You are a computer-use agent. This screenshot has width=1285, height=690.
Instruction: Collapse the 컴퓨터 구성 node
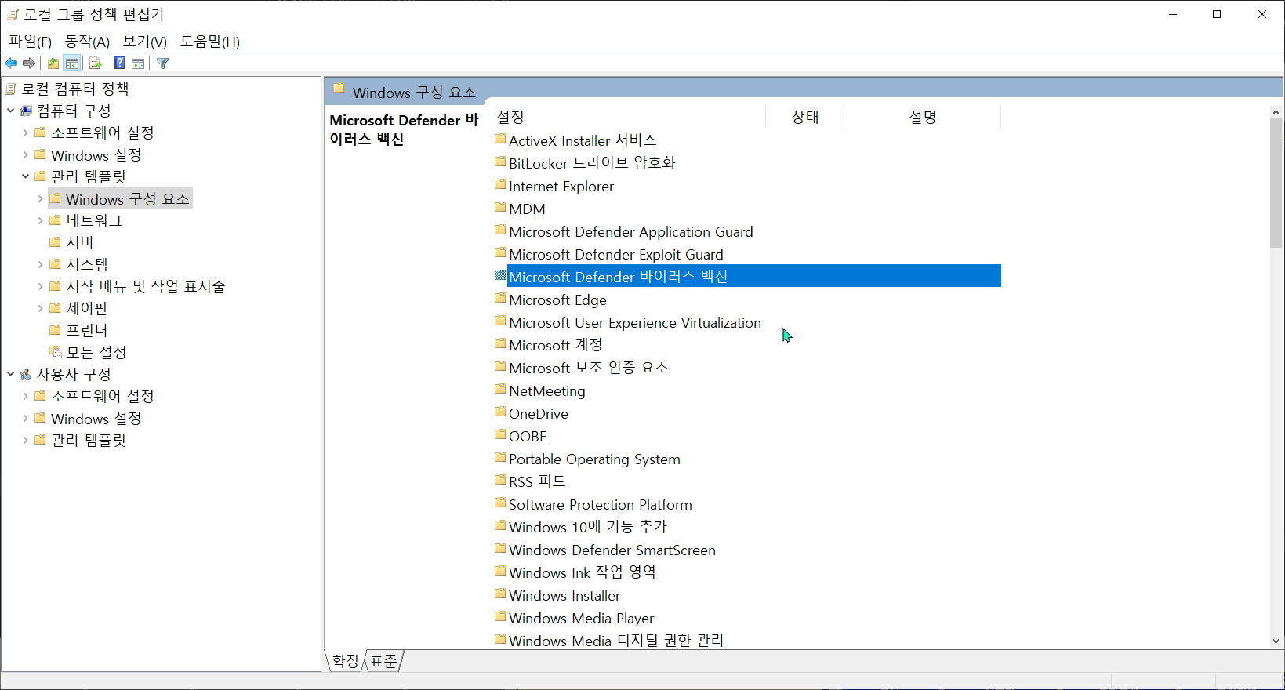[10, 111]
